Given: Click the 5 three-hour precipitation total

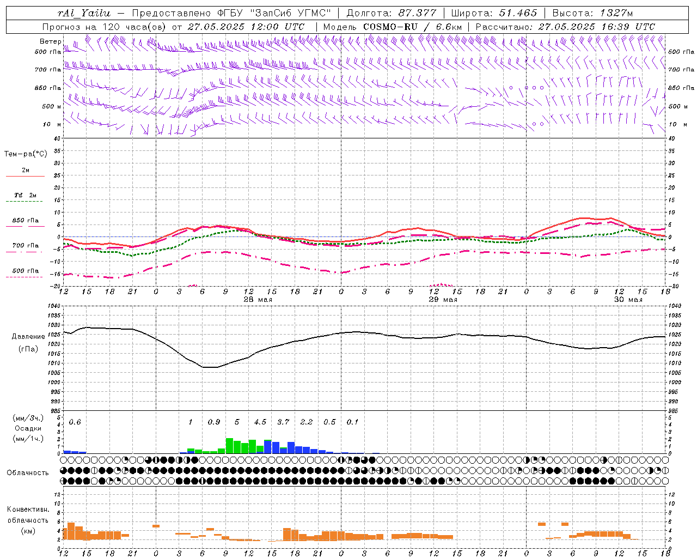Looking at the screenshot, I should pos(237,422).
